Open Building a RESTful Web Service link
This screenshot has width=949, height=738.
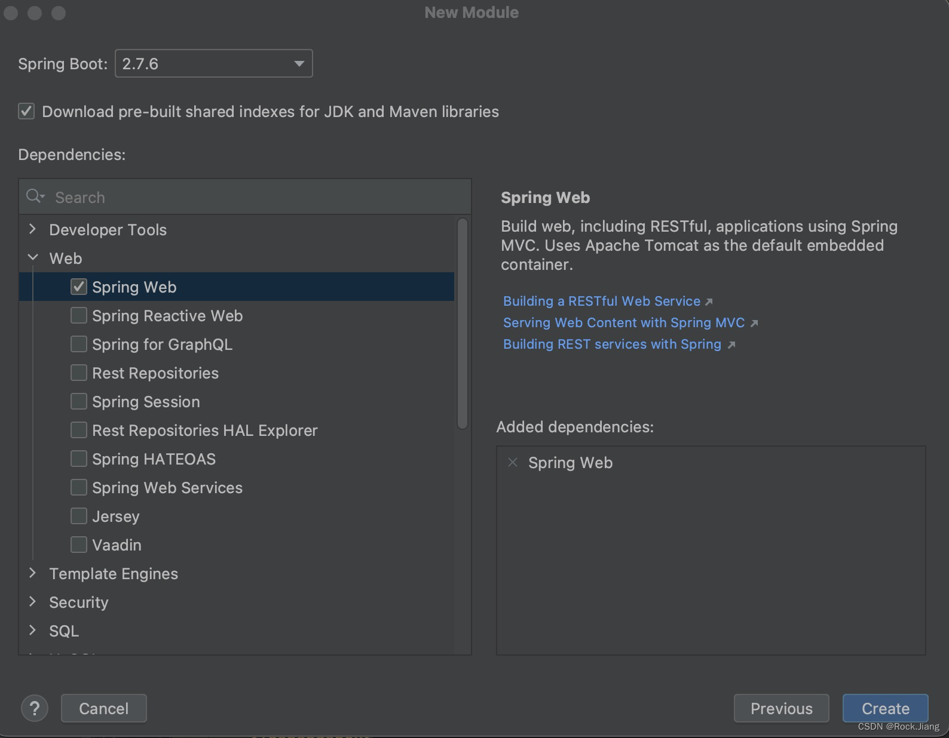click(x=602, y=301)
